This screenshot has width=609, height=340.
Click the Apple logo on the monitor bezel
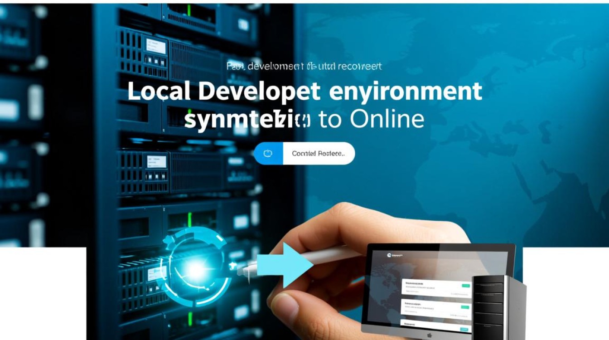point(430,335)
